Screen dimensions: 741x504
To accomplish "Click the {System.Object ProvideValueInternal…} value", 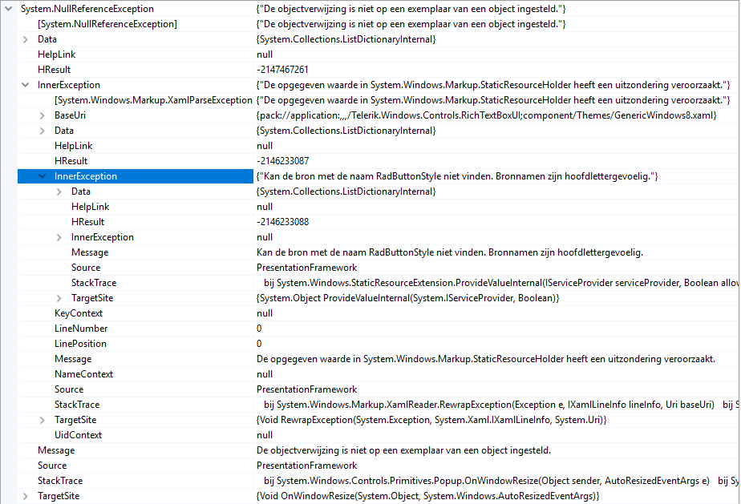I will tap(408, 298).
